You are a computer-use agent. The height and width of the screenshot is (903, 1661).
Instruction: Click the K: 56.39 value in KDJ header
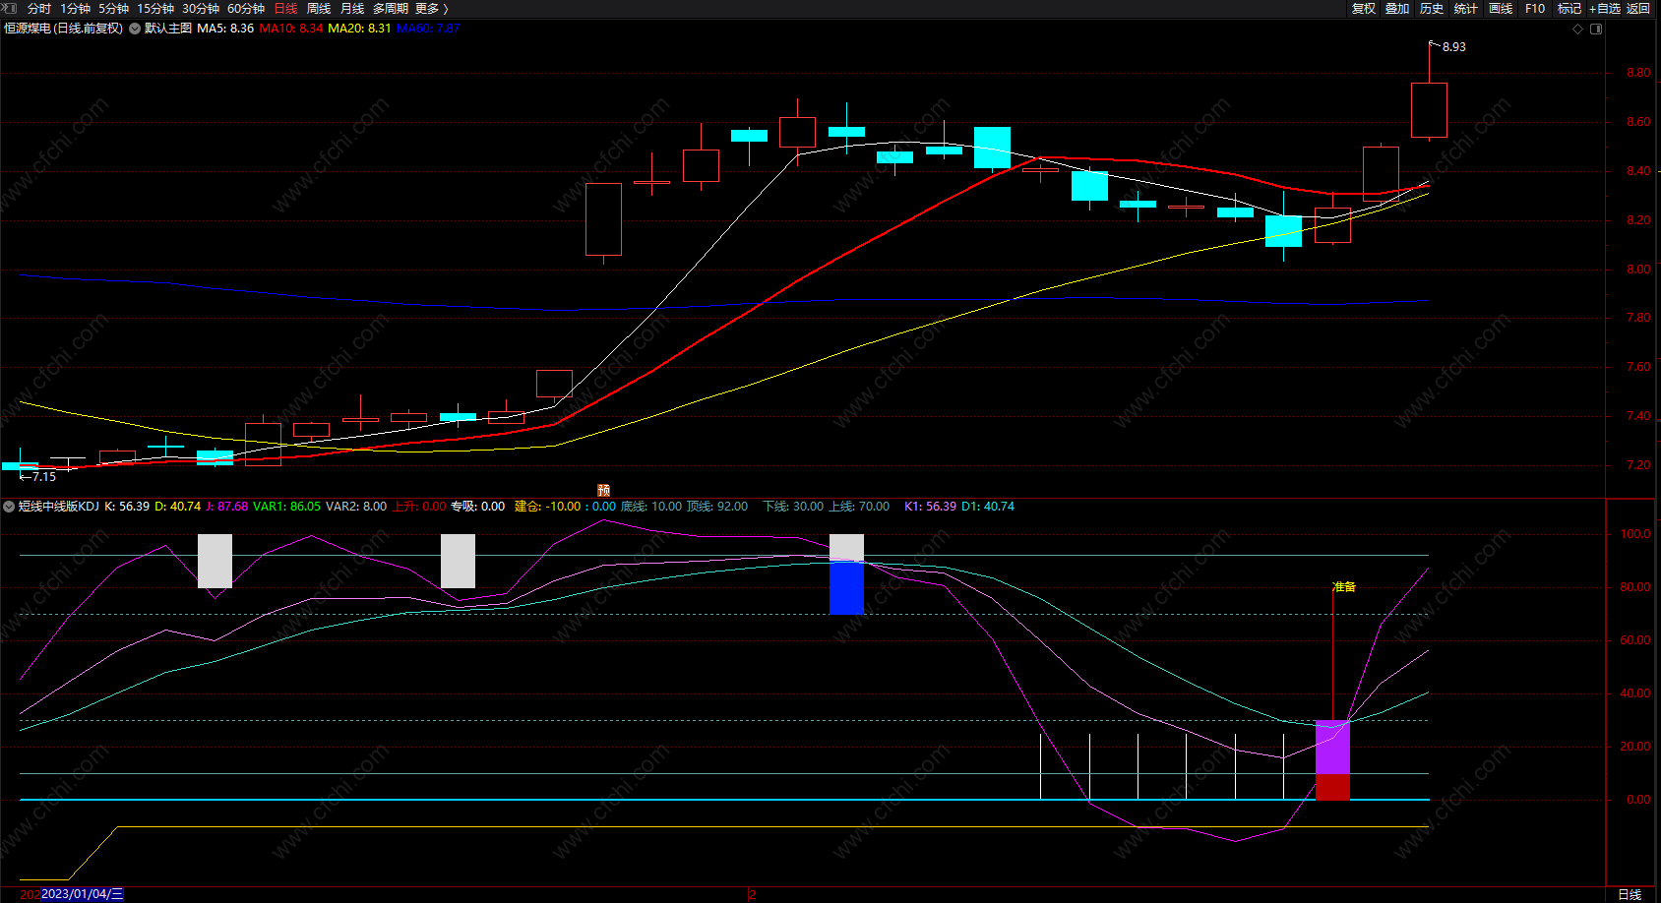127,507
